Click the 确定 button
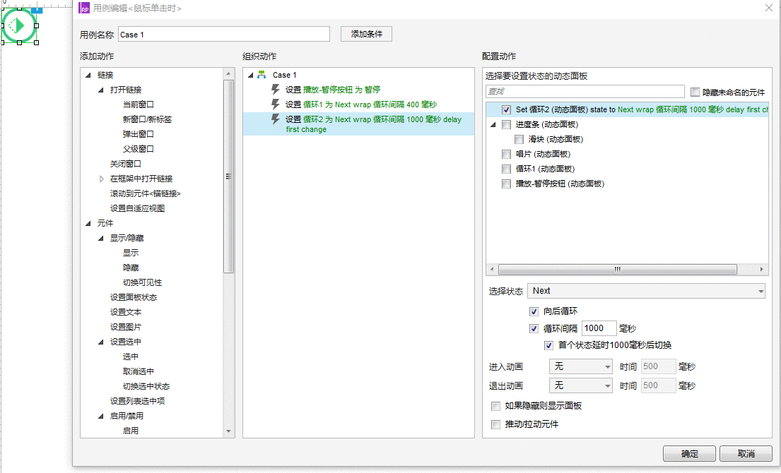Screen dimensions: 781x473 coord(689,454)
